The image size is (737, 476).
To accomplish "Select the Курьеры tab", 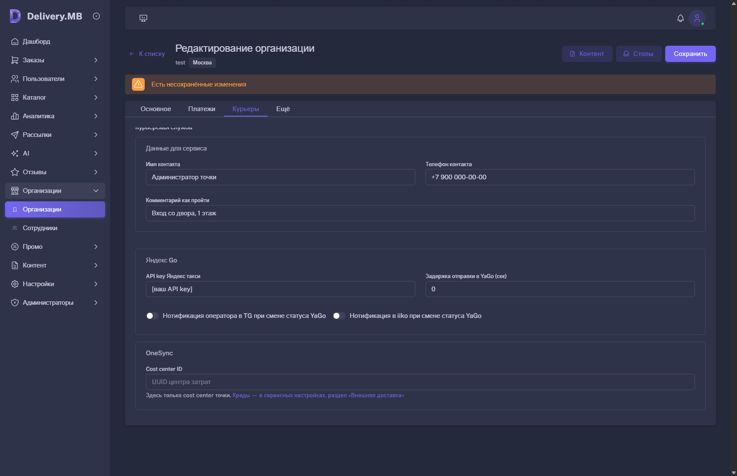I will point(246,109).
